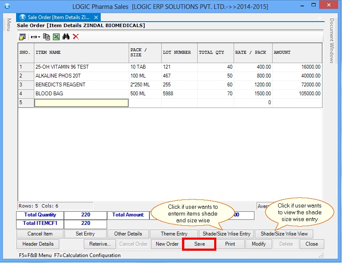Click the empty Item Name cell in row 5

[81, 102]
